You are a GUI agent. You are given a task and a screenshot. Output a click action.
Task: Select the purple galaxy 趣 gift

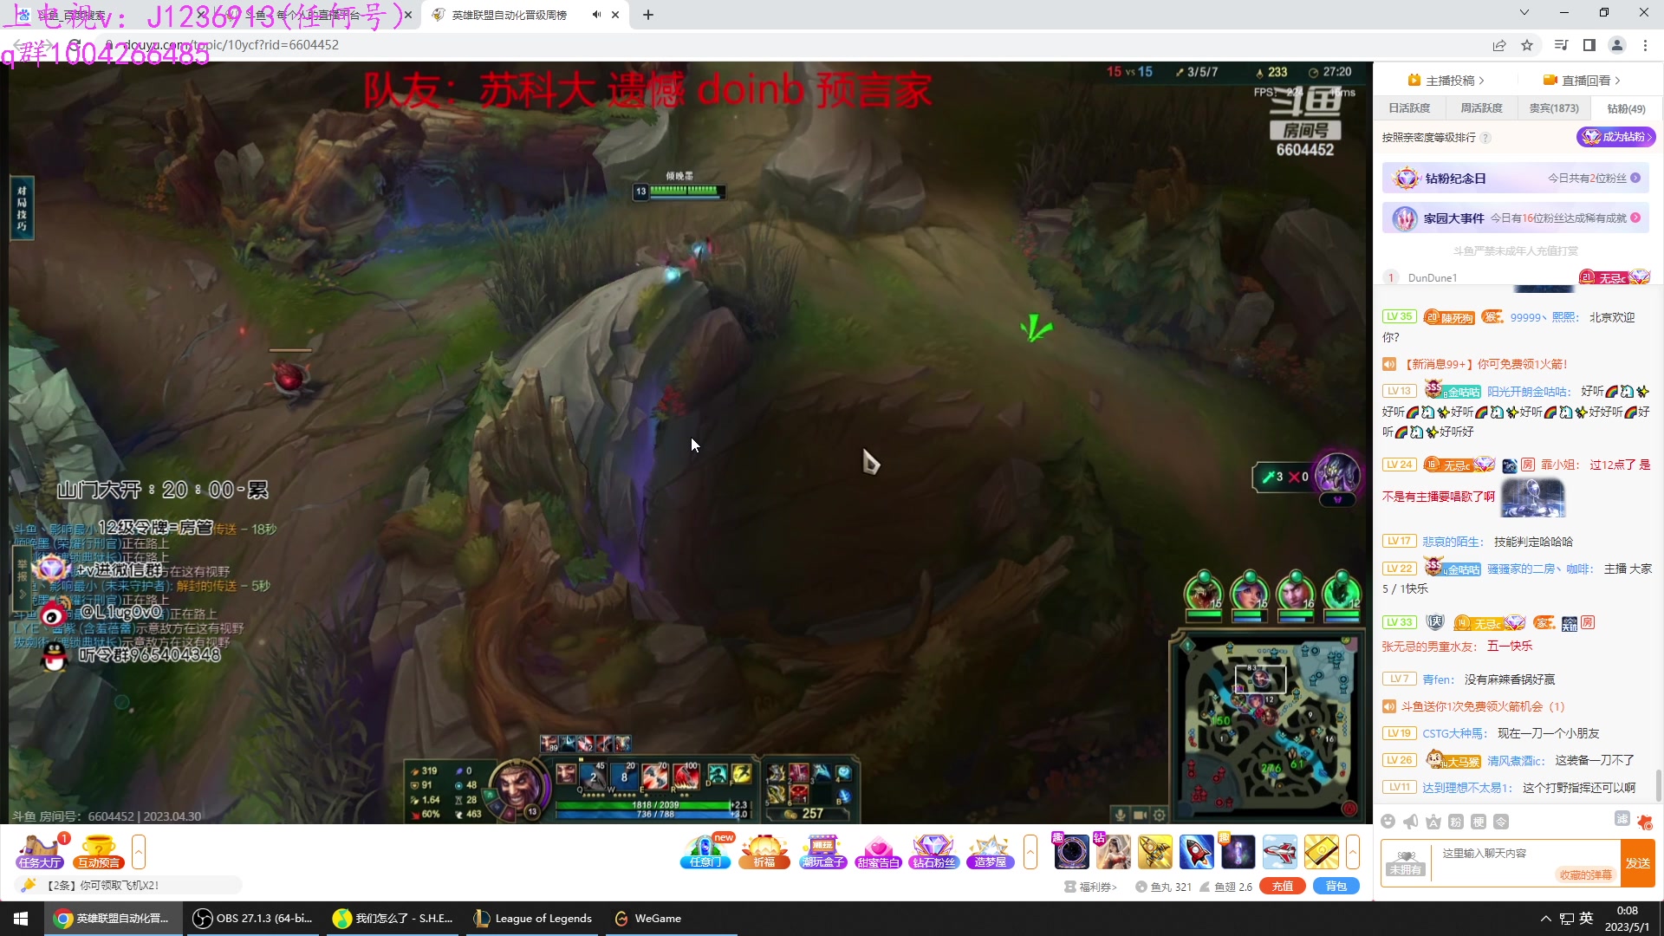pos(1238,852)
